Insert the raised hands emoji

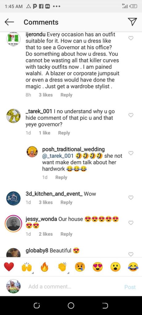27,267
